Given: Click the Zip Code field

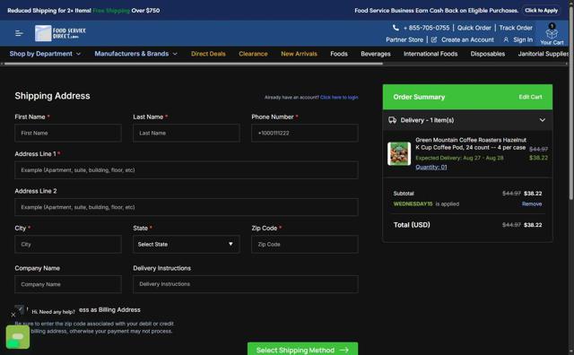Looking at the screenshot, I should pyautogui.click(x=305, y=244).
